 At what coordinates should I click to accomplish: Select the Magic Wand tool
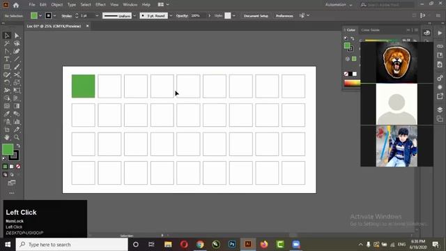point(7,43)
